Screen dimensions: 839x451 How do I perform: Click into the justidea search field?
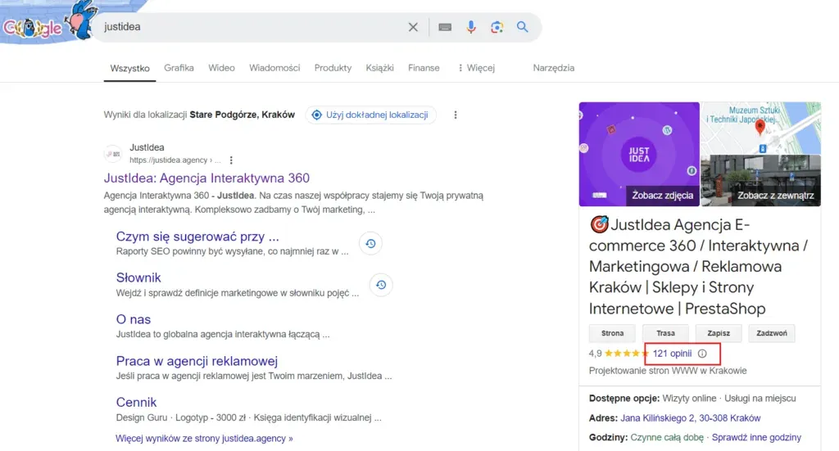pos(252,27)
